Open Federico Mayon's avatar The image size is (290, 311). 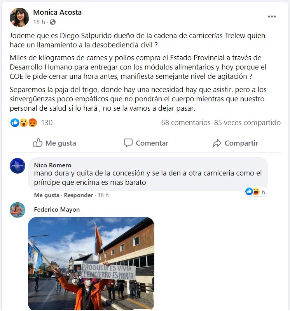(x=17, y=210)
